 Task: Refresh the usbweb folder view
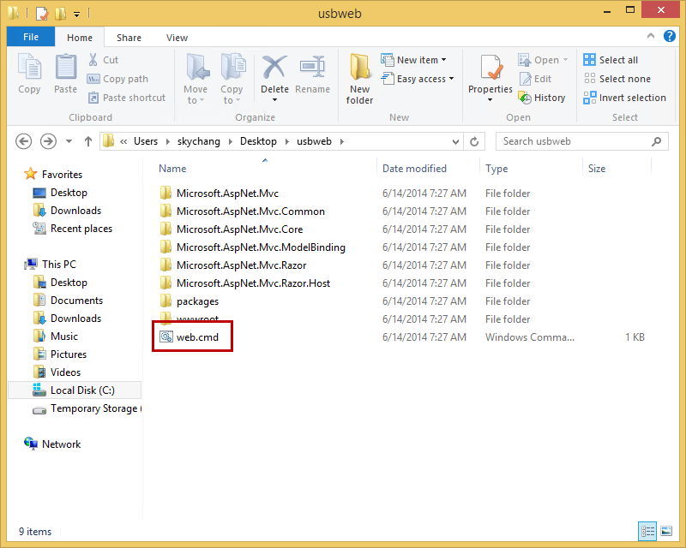pos(474,141)
